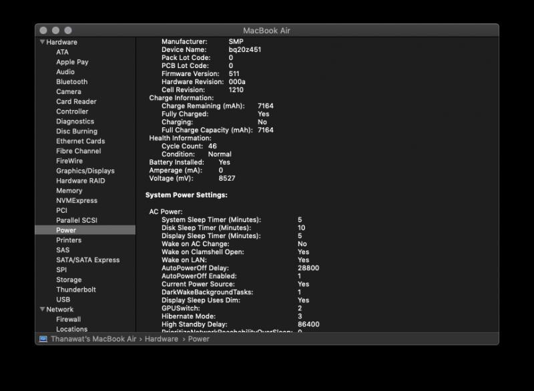Close the MacBook Air window
This screenshot has width=534, height=391.
click(x=43, y=30)
